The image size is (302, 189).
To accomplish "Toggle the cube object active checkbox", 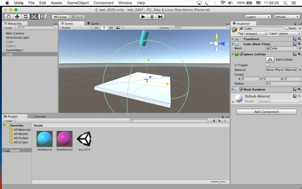I will 241,28.
